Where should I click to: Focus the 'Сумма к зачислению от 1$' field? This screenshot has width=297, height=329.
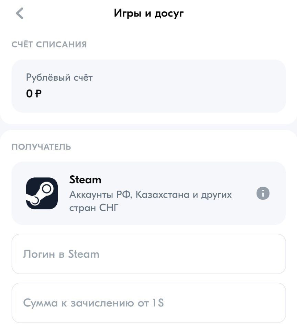(x=148, y=303)
